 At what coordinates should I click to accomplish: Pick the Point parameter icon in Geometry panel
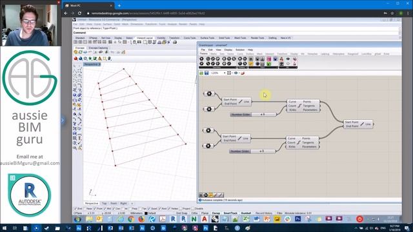[201, 59]
